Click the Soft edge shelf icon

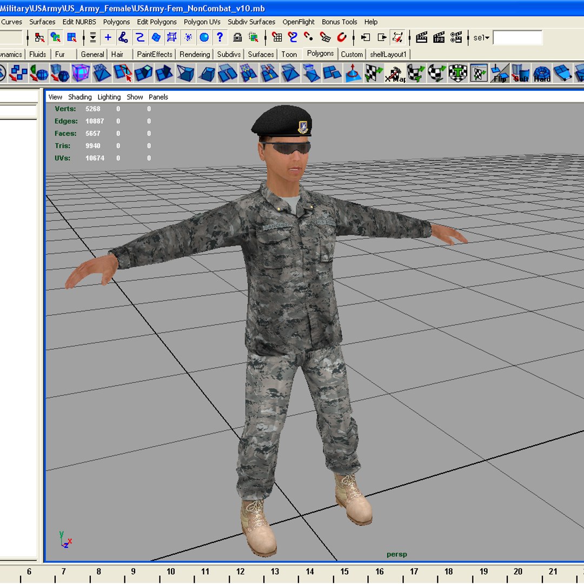tap(520, 72)
